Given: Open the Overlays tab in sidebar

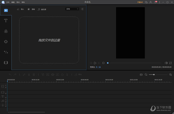Looking at the screenshot, I should 6,42.
